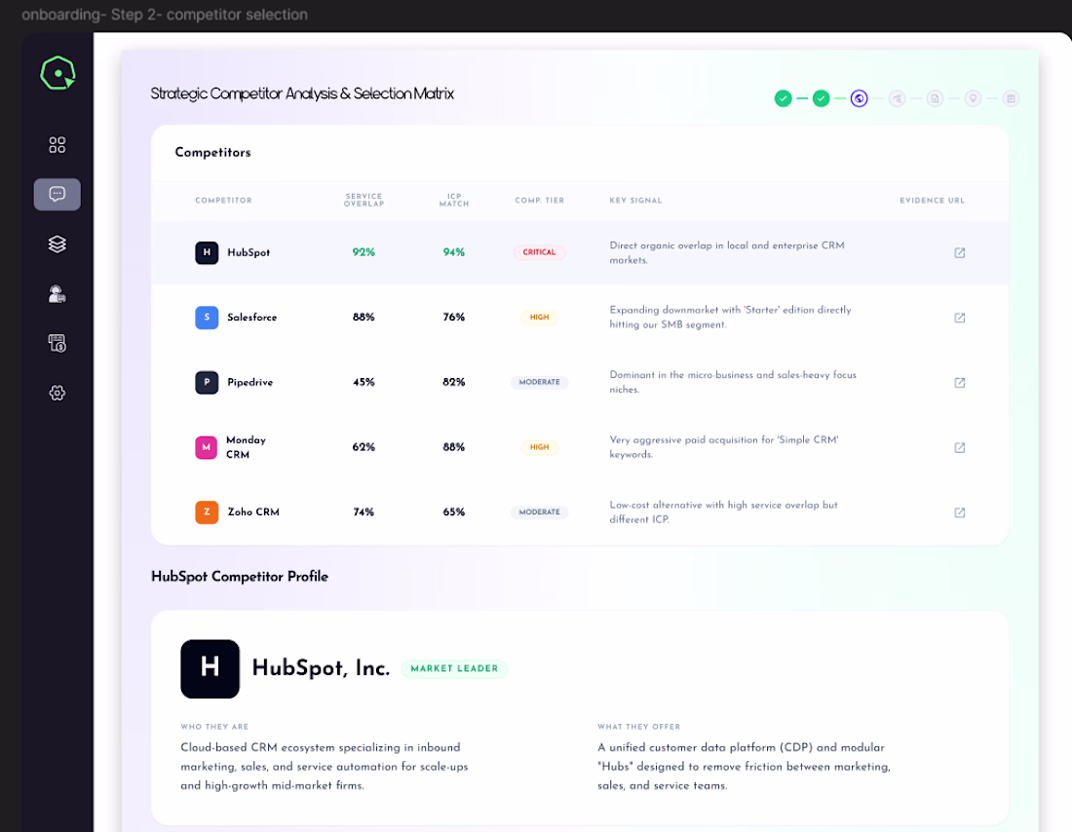Click the Evidence URL column header
Screen dimensions: 1072x832
click(932, 201)
